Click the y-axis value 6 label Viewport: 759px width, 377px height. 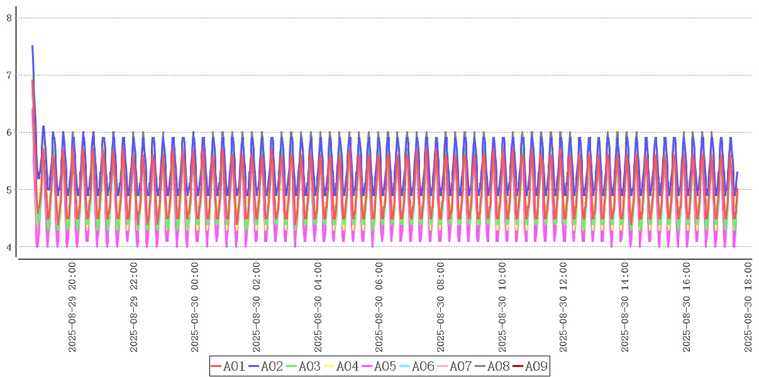(x=9, y=133)
